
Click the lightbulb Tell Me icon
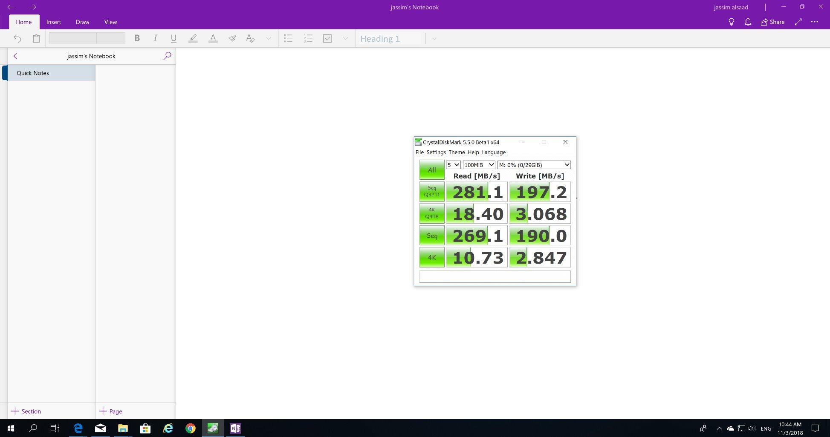[x=732, y=22]
